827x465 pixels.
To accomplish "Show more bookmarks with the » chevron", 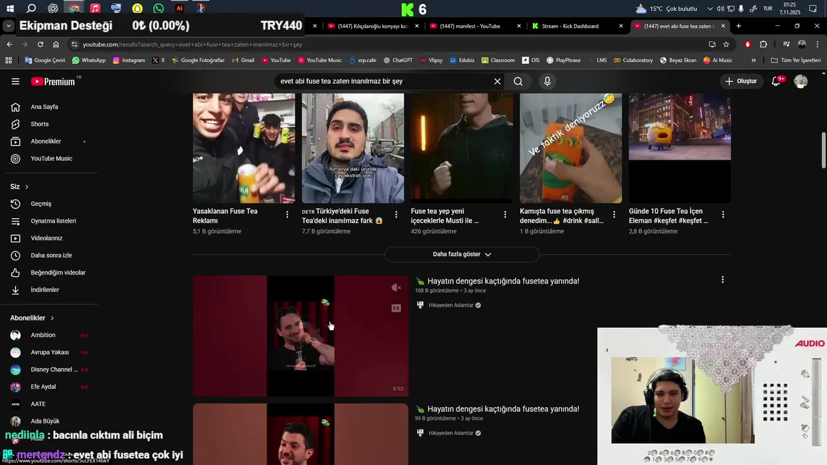I will click(x=753, y=60).
